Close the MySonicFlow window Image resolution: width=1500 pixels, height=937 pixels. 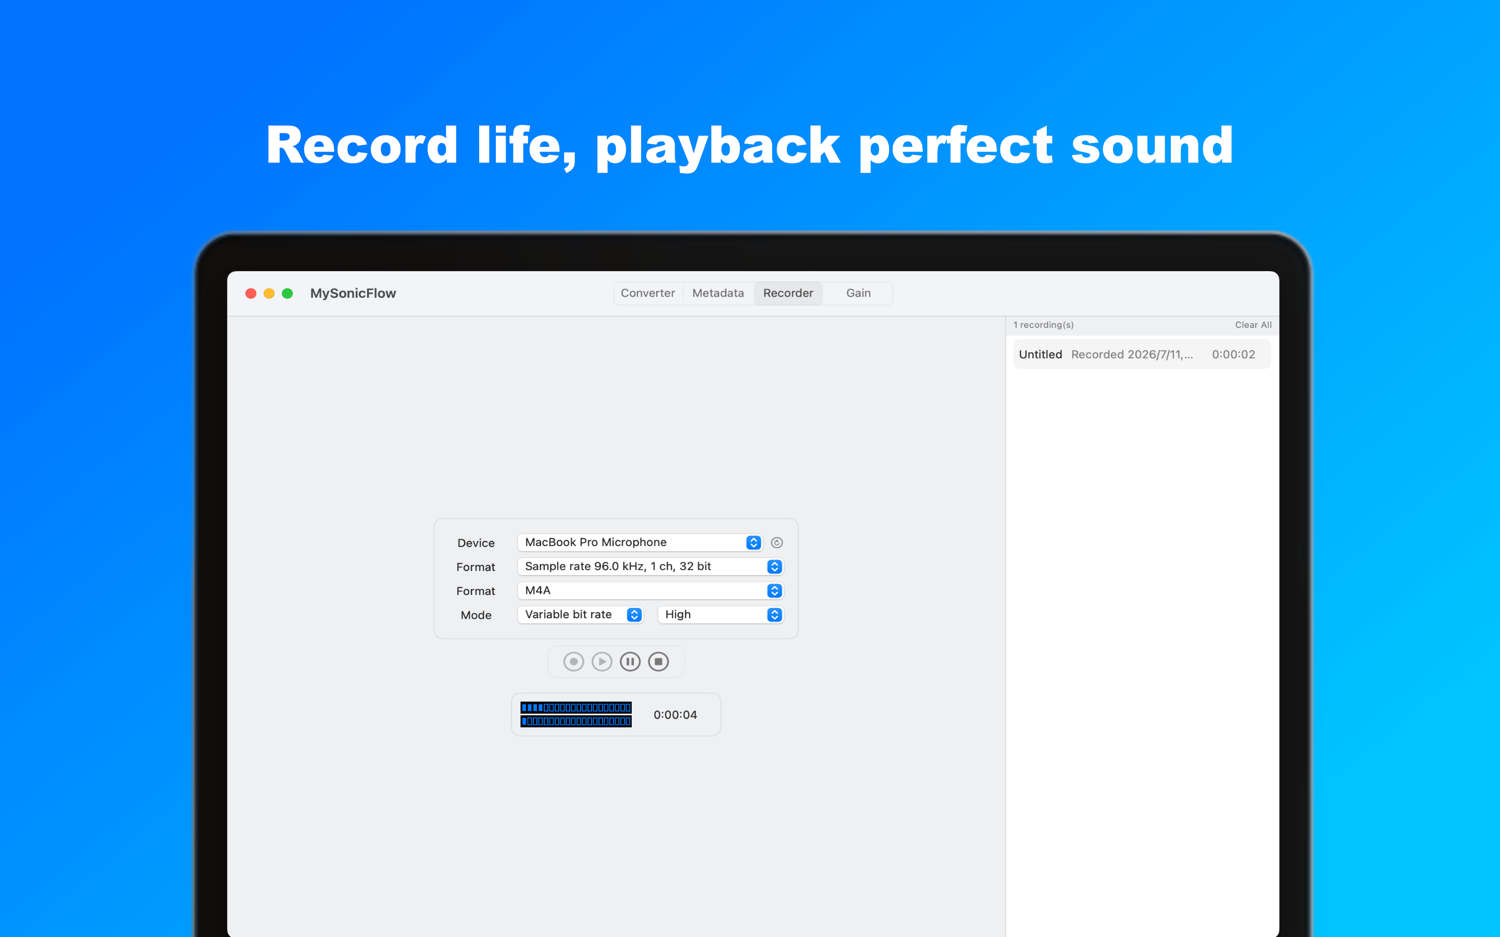tap(251, 293)
